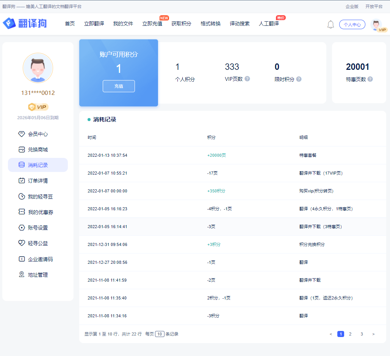The image size is (390, 356).
Task: Click the 充值 button on points card
Action: click(x=119, y=86)
